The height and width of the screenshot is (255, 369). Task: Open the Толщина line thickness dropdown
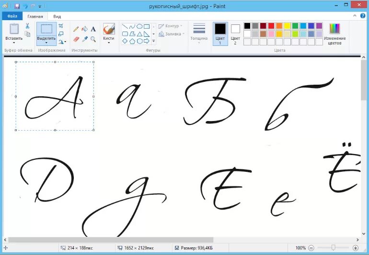(x=199, y=33)
